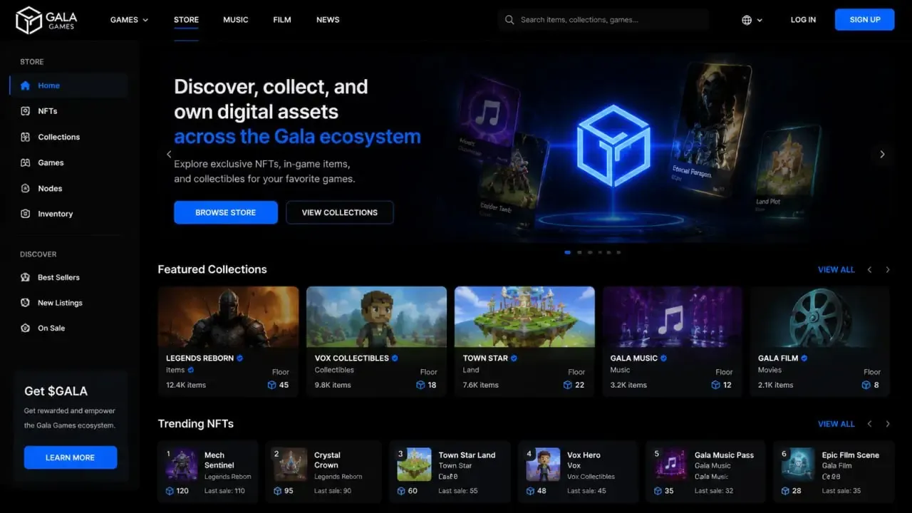The width and height of the screenshot is (912, 513).
Task: Click the search magnifier icon
Action: (509, 20)
